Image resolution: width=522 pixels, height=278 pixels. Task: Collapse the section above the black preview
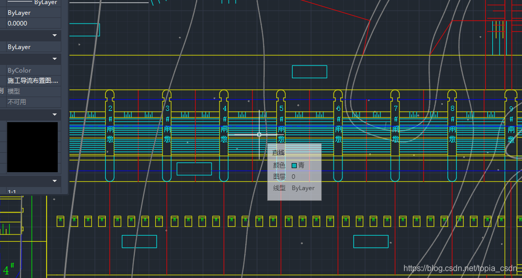55,114
